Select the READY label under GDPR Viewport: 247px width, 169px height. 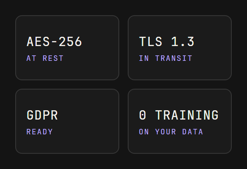point(39,132)
